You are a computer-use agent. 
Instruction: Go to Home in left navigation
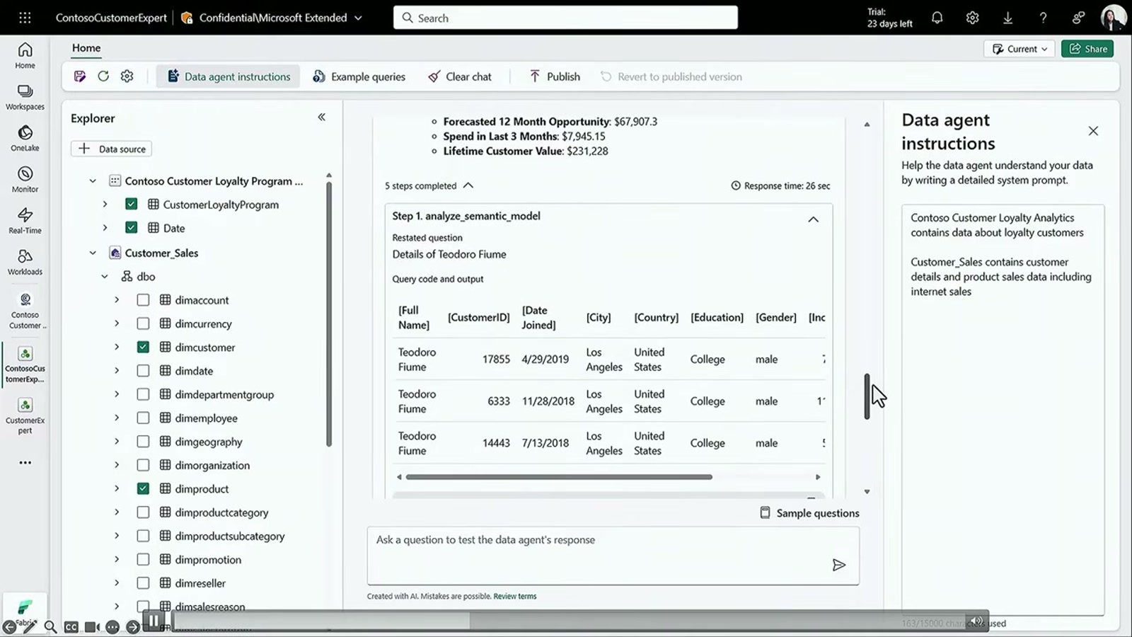pos(25,55)
